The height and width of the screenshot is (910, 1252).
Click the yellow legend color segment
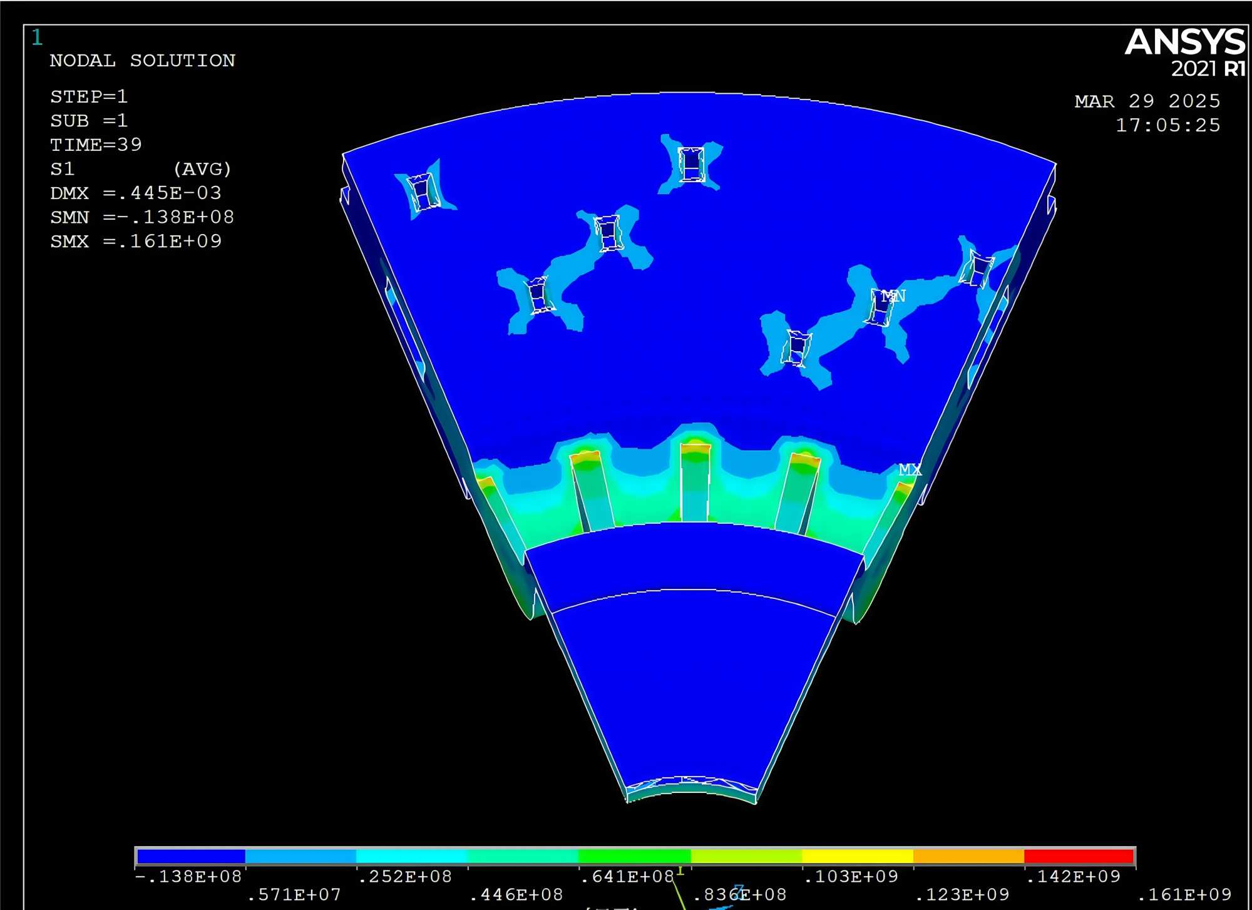tap(857, 856)
